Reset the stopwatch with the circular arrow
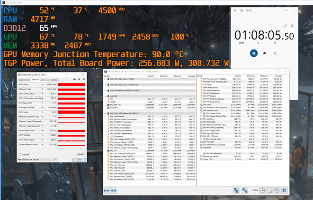The width and height of the screenshot is (313, 200). click(x=275, y=53)
